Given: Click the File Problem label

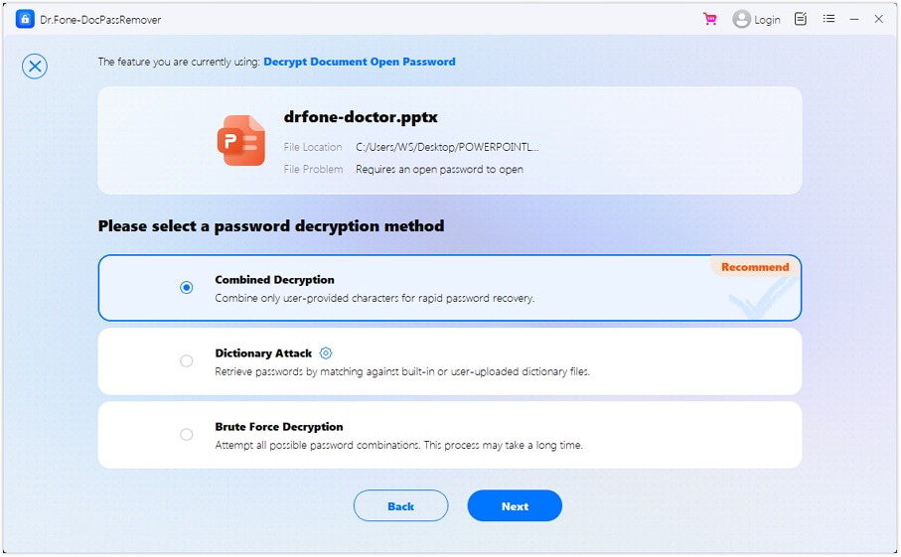Looking at the screenshot, I should 313,170.
